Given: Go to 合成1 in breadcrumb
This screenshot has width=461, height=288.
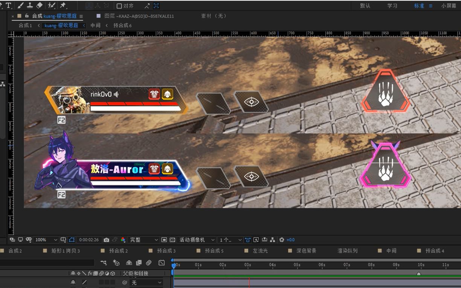Looking at the screenshot, I should pos(25,25).
